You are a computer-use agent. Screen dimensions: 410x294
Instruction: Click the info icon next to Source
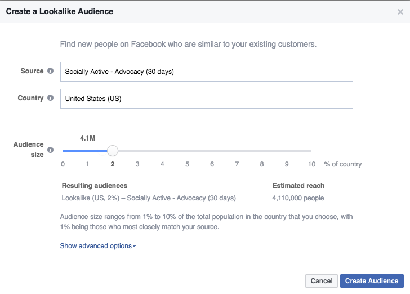[x=51, y=71]
